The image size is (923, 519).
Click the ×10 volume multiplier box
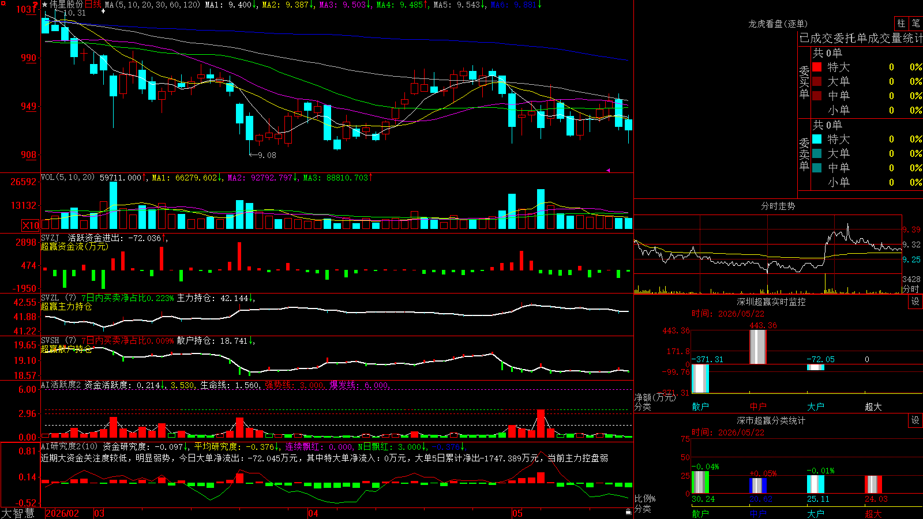click(31, 225)
